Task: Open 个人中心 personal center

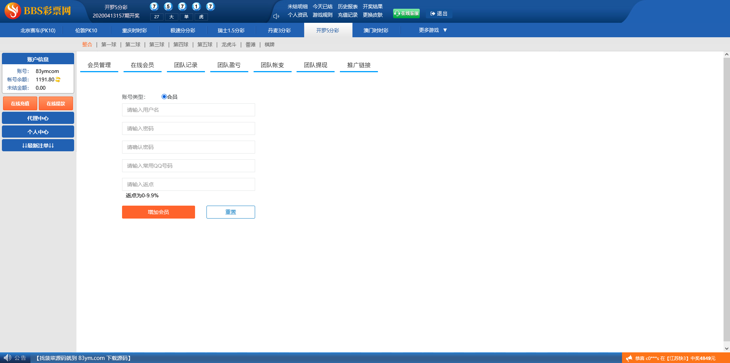Action: click(38, 132)
